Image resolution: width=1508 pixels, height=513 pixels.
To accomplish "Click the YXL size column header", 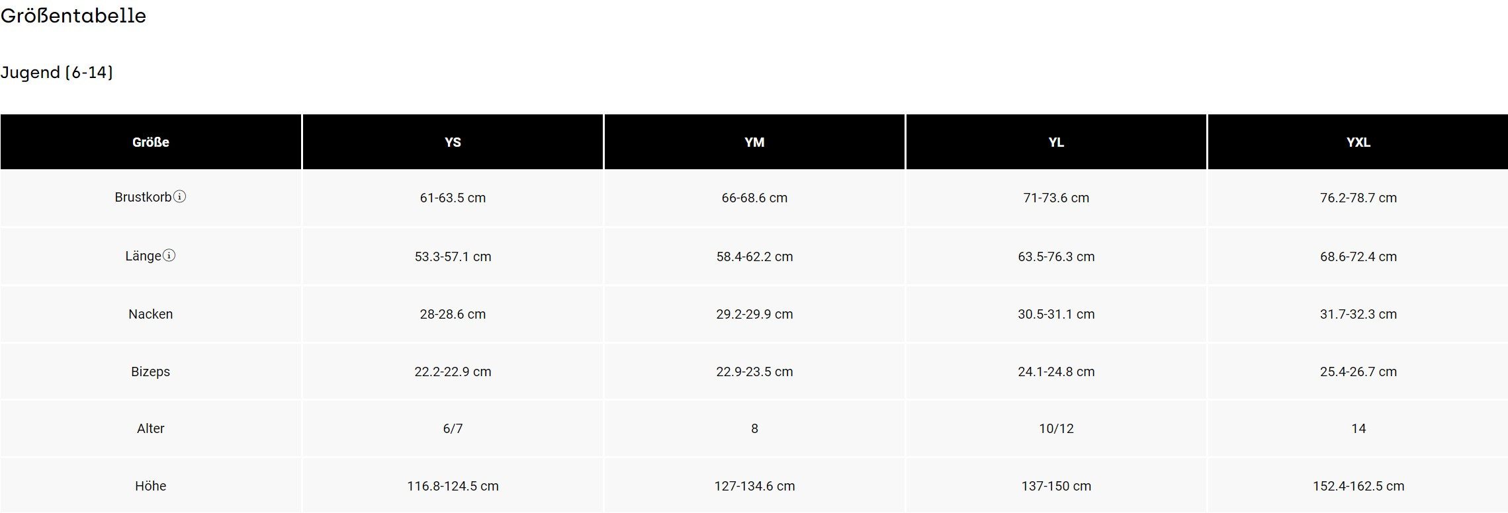I will [1358, 142].
